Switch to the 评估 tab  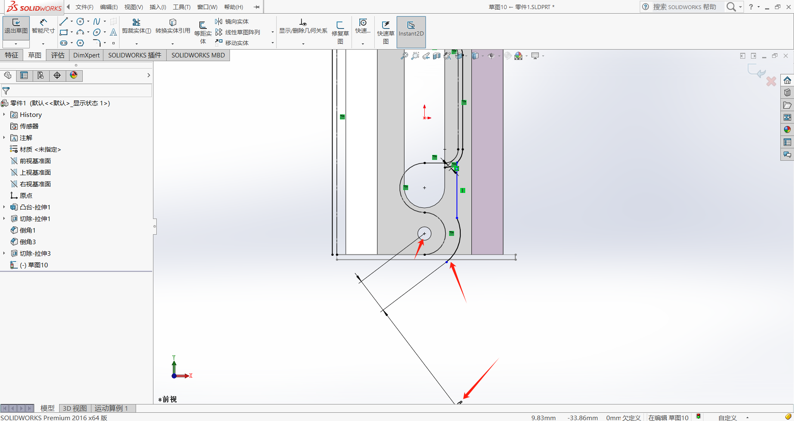pos(58,55)
